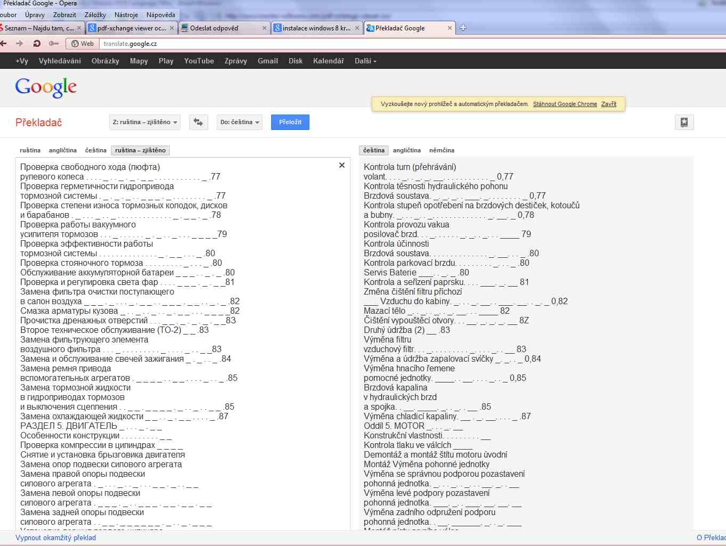The width and height of the screenshot is (726, 546).
Task: Switch to the Odeslat odpověď tab
Action: [224, 28]
